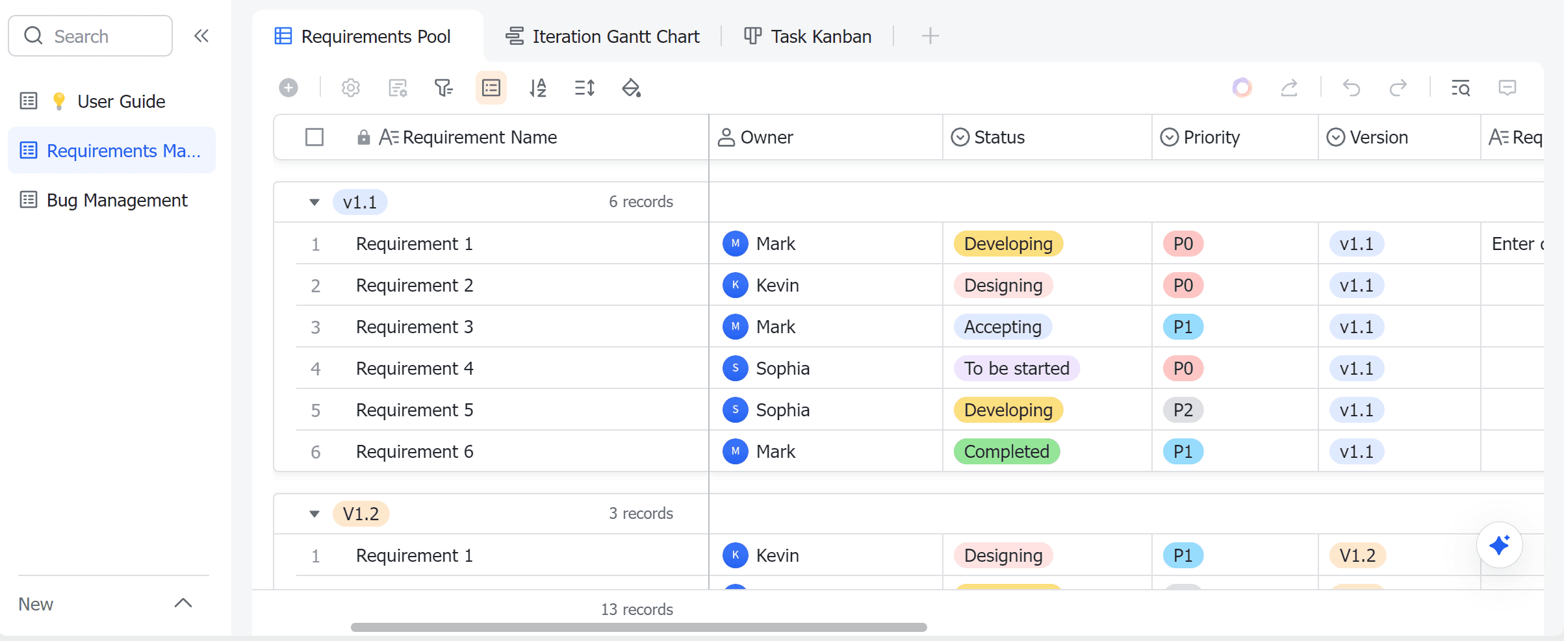The width and height of the screenshot is (1564, 641).
Task: Open the comments icon in toolbar
Action: [x=1507, y=88]
